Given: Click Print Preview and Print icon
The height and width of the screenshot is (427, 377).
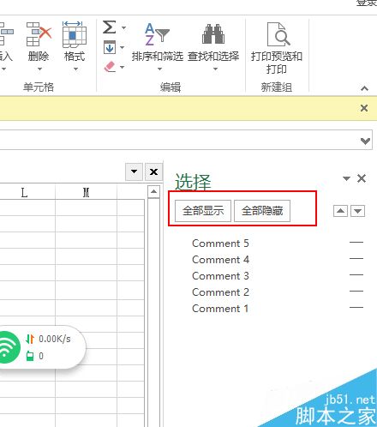Looking at the screenshot, I should click(x=278, y=34).
